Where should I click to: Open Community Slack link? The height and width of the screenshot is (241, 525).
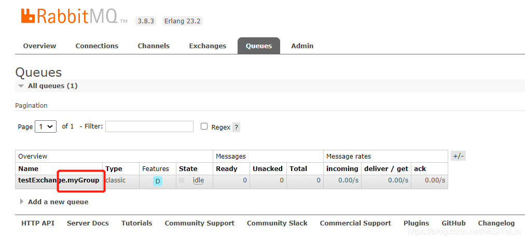coord(277,223)
